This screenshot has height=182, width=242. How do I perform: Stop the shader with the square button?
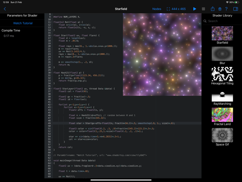[x=203, y=9]
